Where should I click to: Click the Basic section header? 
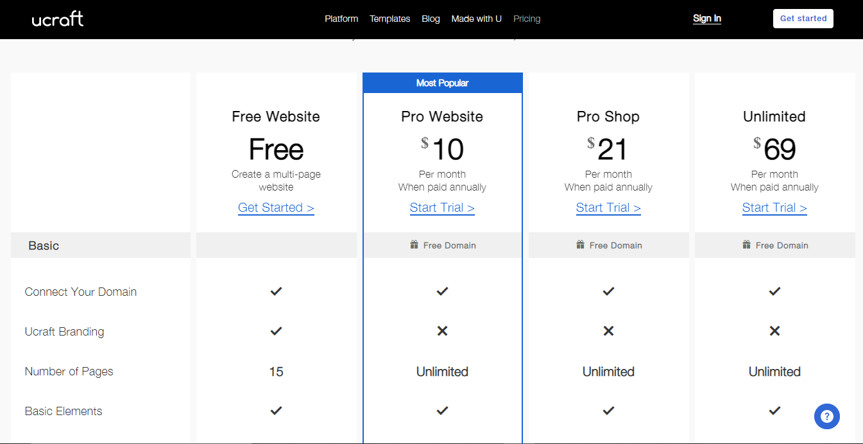[x=101, y=245]
